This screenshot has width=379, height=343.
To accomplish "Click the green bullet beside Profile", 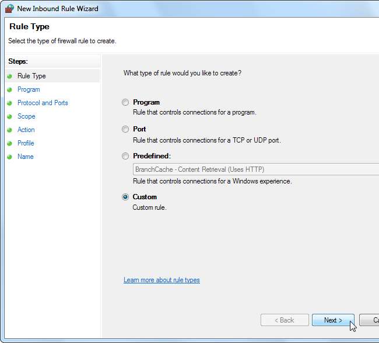I will [x=9, y=144].
